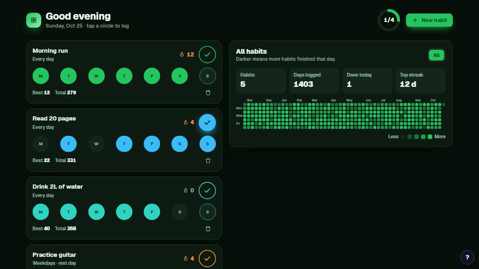Toggle Wednesday circle for Morning run
The height and width of the screenshot is (269, 479).
96,76
